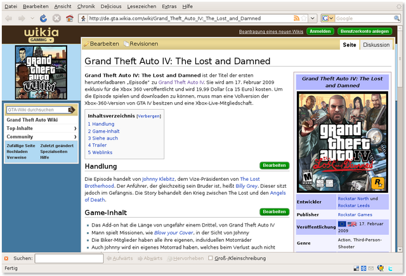Click the scrollbar down arrow

(400, 249)
